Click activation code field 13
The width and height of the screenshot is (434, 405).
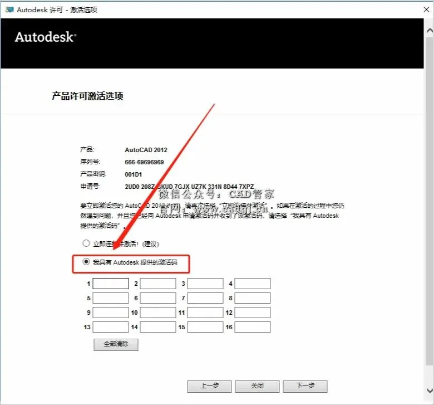click(x=111, y=327)
